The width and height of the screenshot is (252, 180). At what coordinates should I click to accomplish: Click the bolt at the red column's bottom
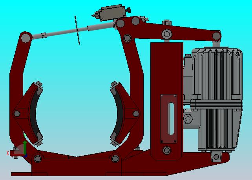167,150
